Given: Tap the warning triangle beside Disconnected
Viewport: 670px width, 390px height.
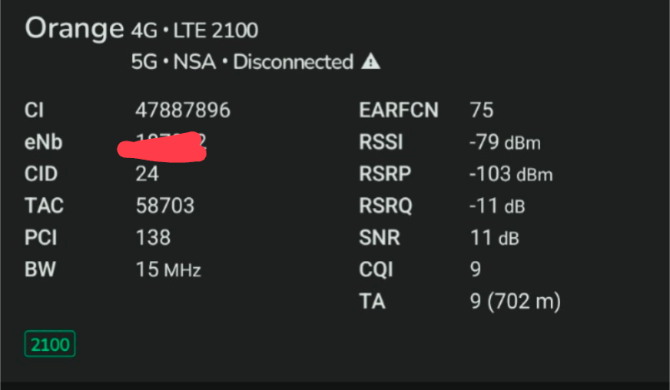Looking at the screenshot, I should point(371,62).
